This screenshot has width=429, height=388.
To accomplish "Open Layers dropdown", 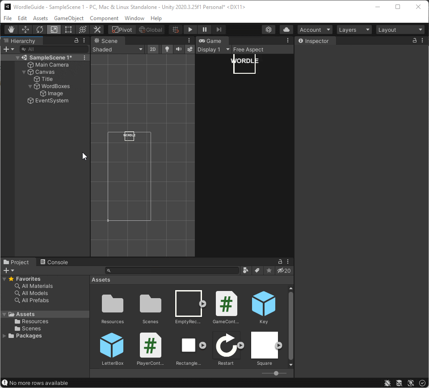I will (x=354, y=30).
